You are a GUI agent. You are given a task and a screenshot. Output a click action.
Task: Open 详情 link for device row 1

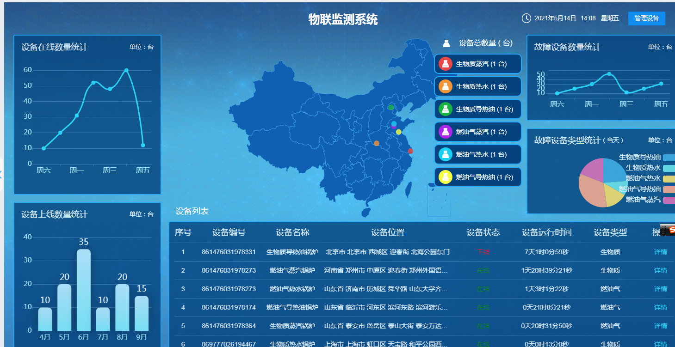(x=660, y=252)
